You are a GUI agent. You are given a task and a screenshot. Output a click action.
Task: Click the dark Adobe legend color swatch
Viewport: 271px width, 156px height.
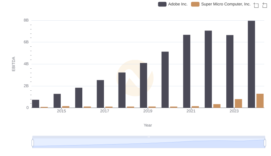[x=162, y=4]
